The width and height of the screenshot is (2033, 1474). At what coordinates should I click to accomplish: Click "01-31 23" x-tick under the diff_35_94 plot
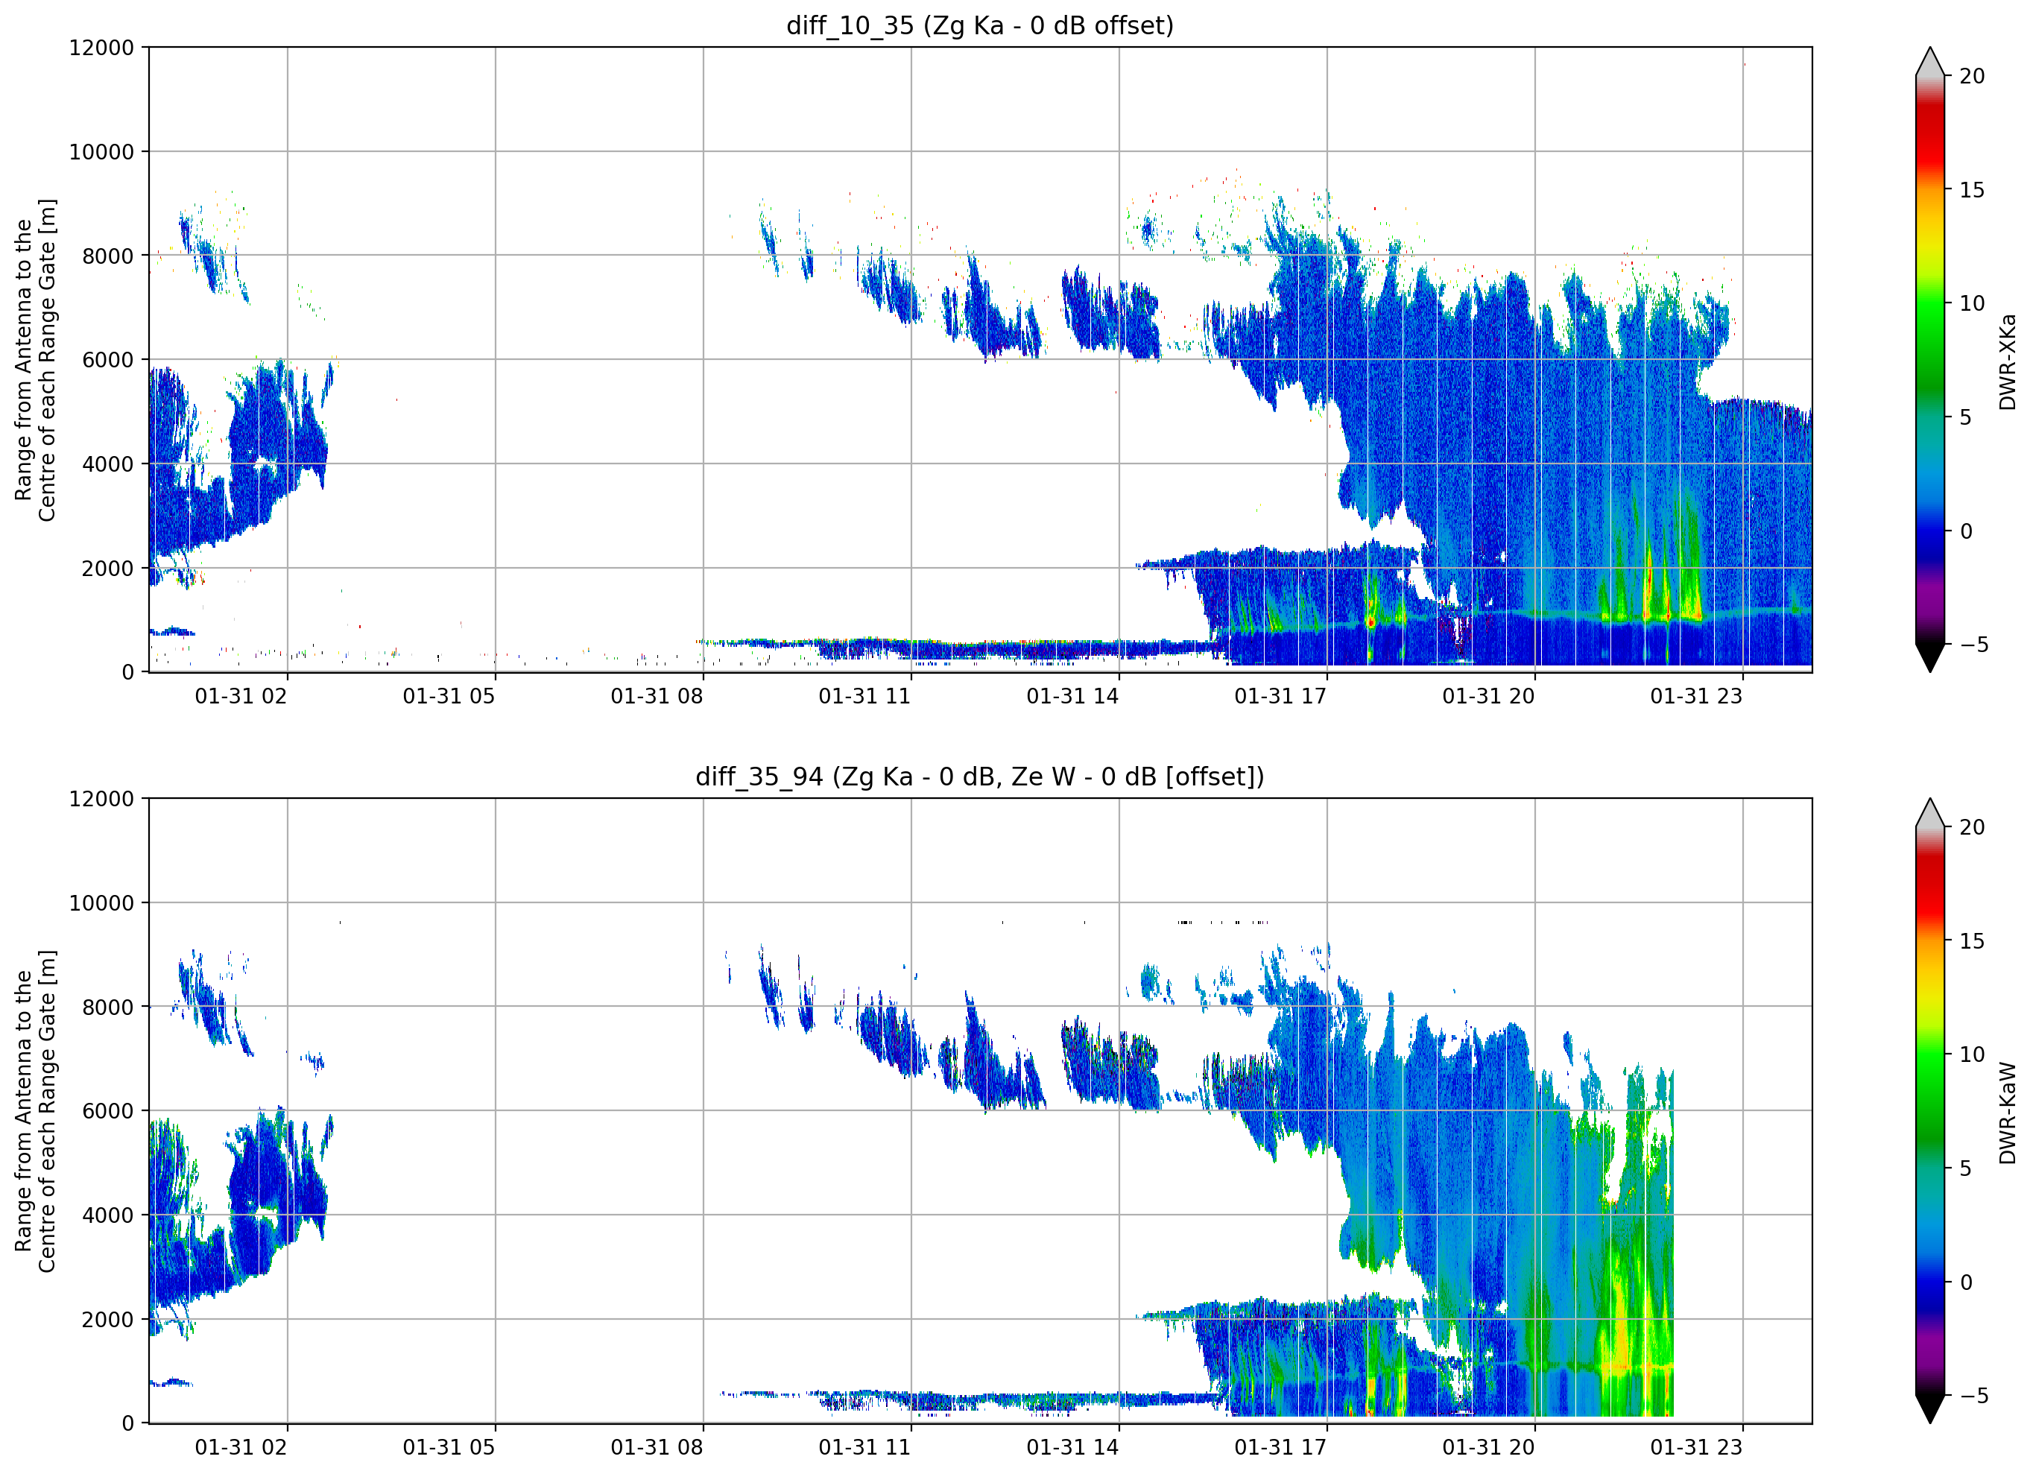(x=1697, y=1447)
